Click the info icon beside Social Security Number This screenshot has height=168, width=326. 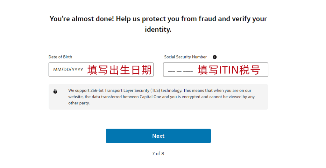tap(215, 57)
